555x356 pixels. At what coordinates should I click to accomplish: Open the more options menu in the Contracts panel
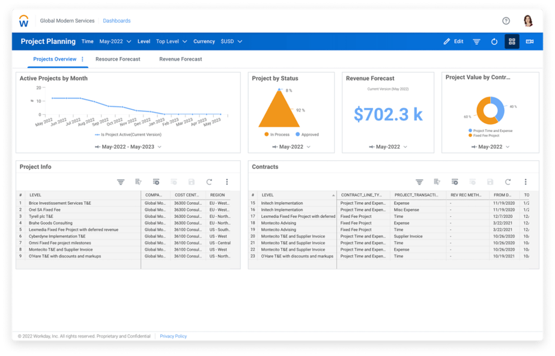click(x=525, y=182)
